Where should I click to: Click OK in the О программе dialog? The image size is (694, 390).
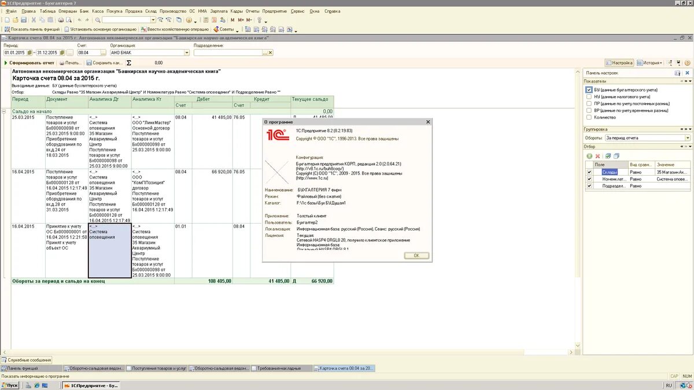(416, 255)
